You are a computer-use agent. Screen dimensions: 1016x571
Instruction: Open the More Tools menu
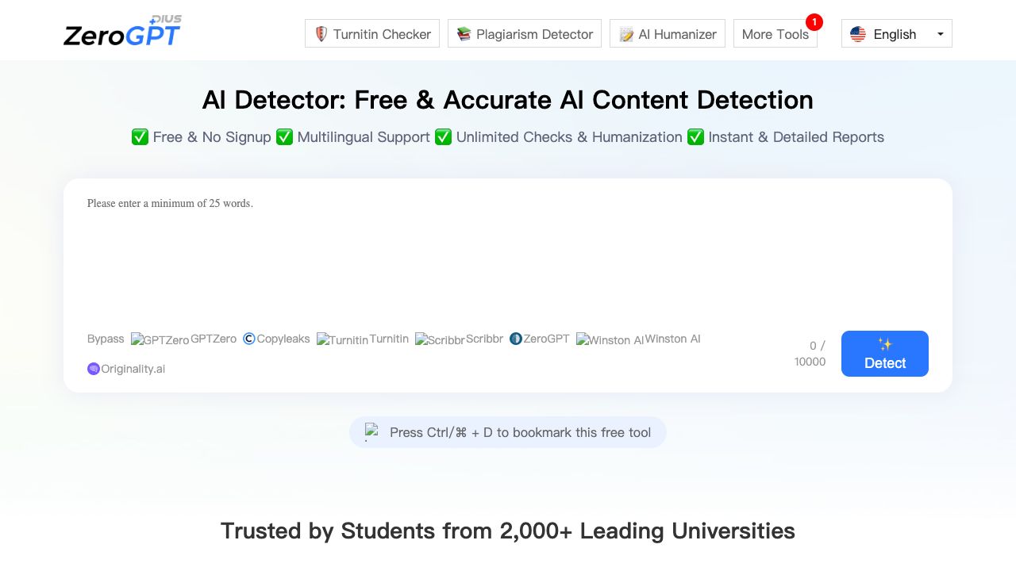click(775, 34)
